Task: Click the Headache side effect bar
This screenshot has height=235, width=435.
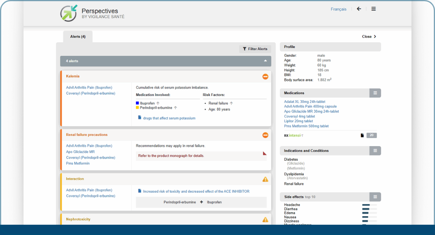Action: click(369, 205)
